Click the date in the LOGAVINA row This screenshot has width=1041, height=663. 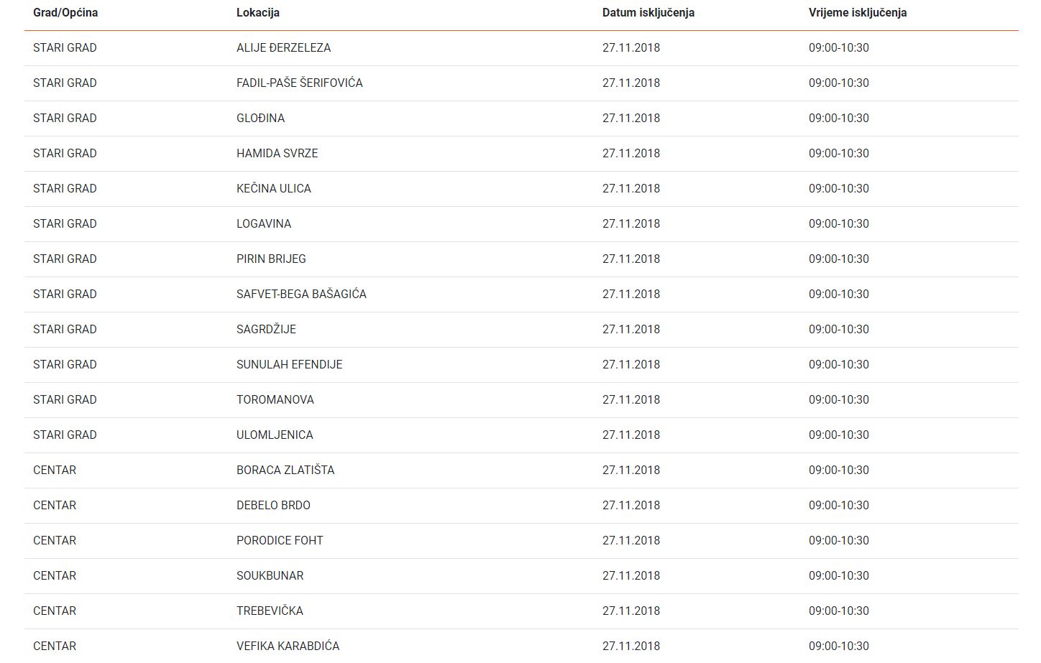tap(630, 224)
